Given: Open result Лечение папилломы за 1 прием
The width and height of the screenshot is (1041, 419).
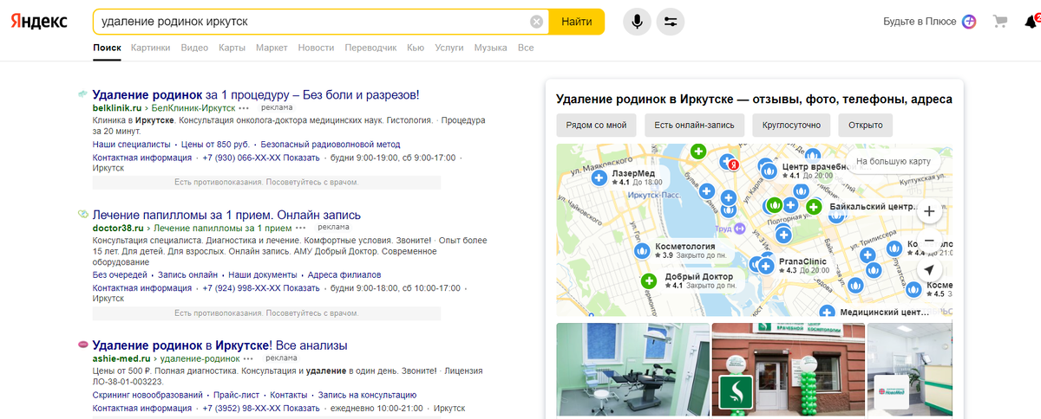Looking at the screenshot, I should click(x=226, y=215).
